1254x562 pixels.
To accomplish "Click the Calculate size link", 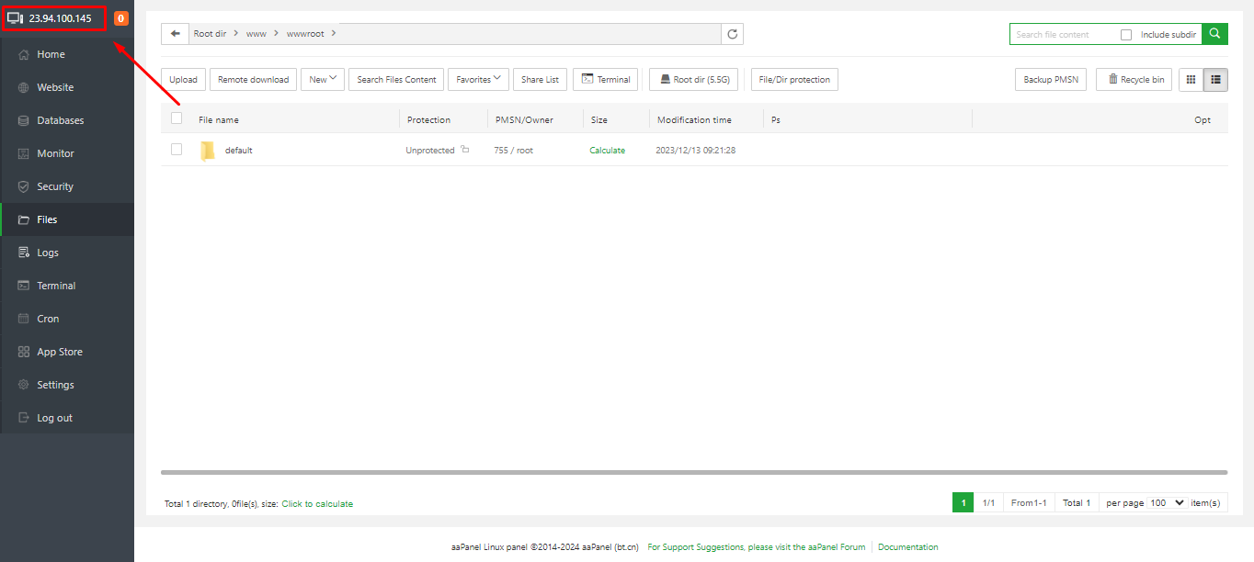I will [x=607, y=151].
